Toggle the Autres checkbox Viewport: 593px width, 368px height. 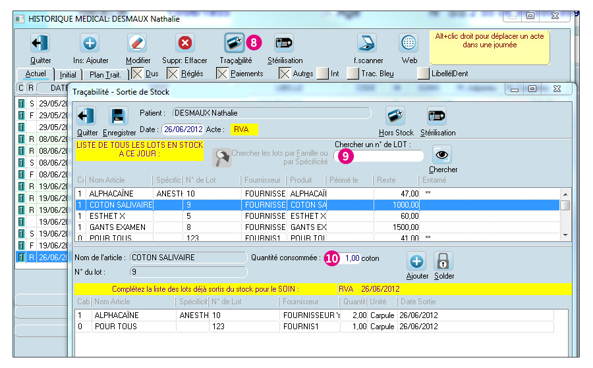click(285, 74)
